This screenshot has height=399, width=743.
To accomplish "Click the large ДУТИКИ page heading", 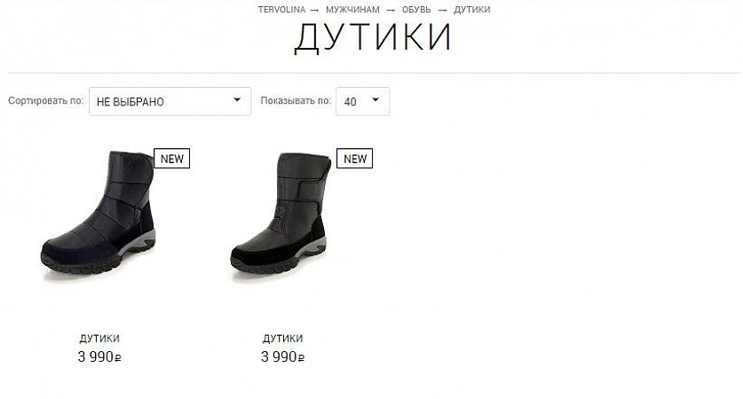I will 373,38.
